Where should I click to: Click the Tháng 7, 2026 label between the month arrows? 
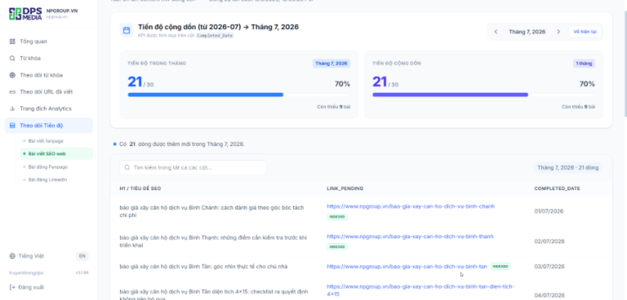click(x=527, y=32)
